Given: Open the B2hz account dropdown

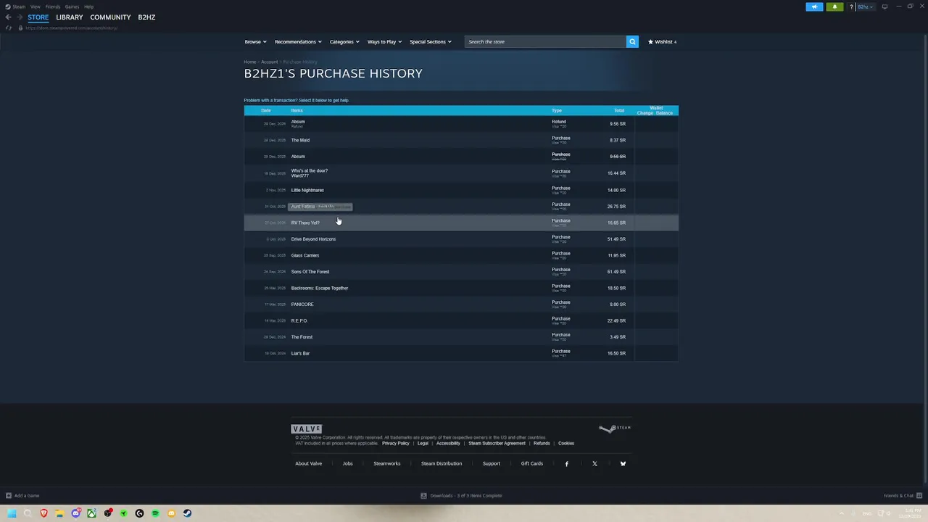Looking at the screenshot, I should 866,7.
